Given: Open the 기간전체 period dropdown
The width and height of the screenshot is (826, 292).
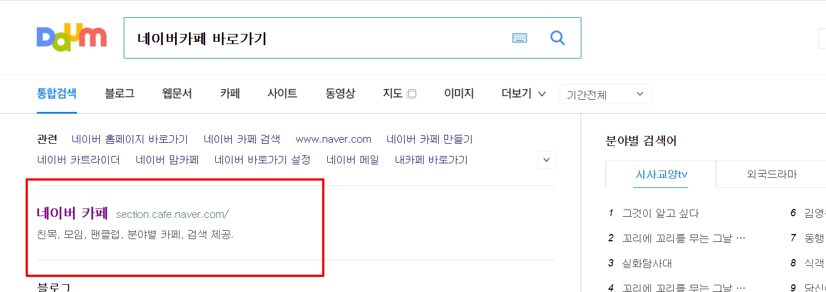Looking at the screenshot, I should click(605, 94).
